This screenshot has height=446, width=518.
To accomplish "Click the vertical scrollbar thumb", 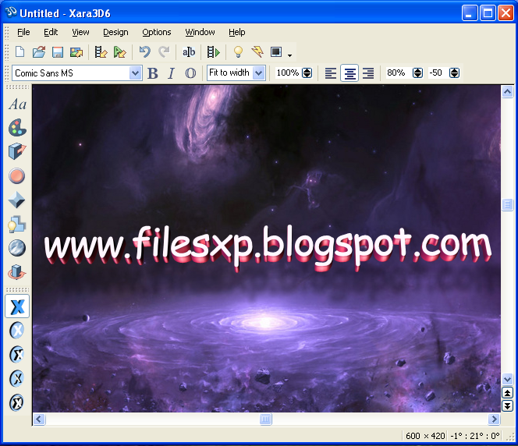I will 507,205.
